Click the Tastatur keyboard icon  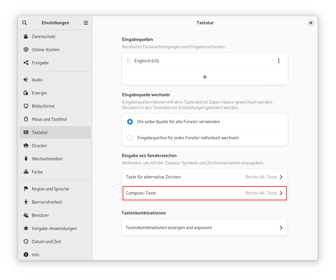click(x=26, y=132)
